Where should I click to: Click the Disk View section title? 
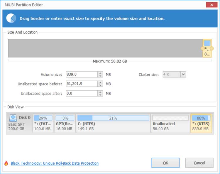tap(16, 107)
